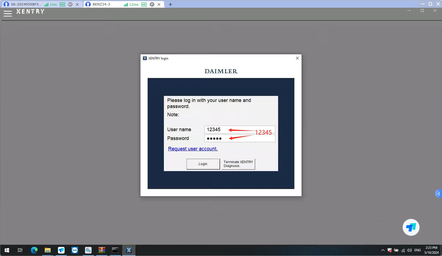Open the XENTRY hamburger menu
442x256 pixels.
[x=8, y=13]
